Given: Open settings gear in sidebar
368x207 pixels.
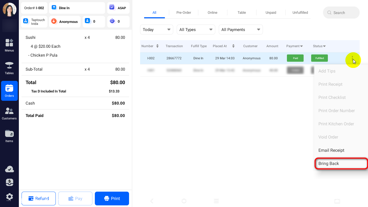Looking at the screenshot, I should tap(9, 197).
